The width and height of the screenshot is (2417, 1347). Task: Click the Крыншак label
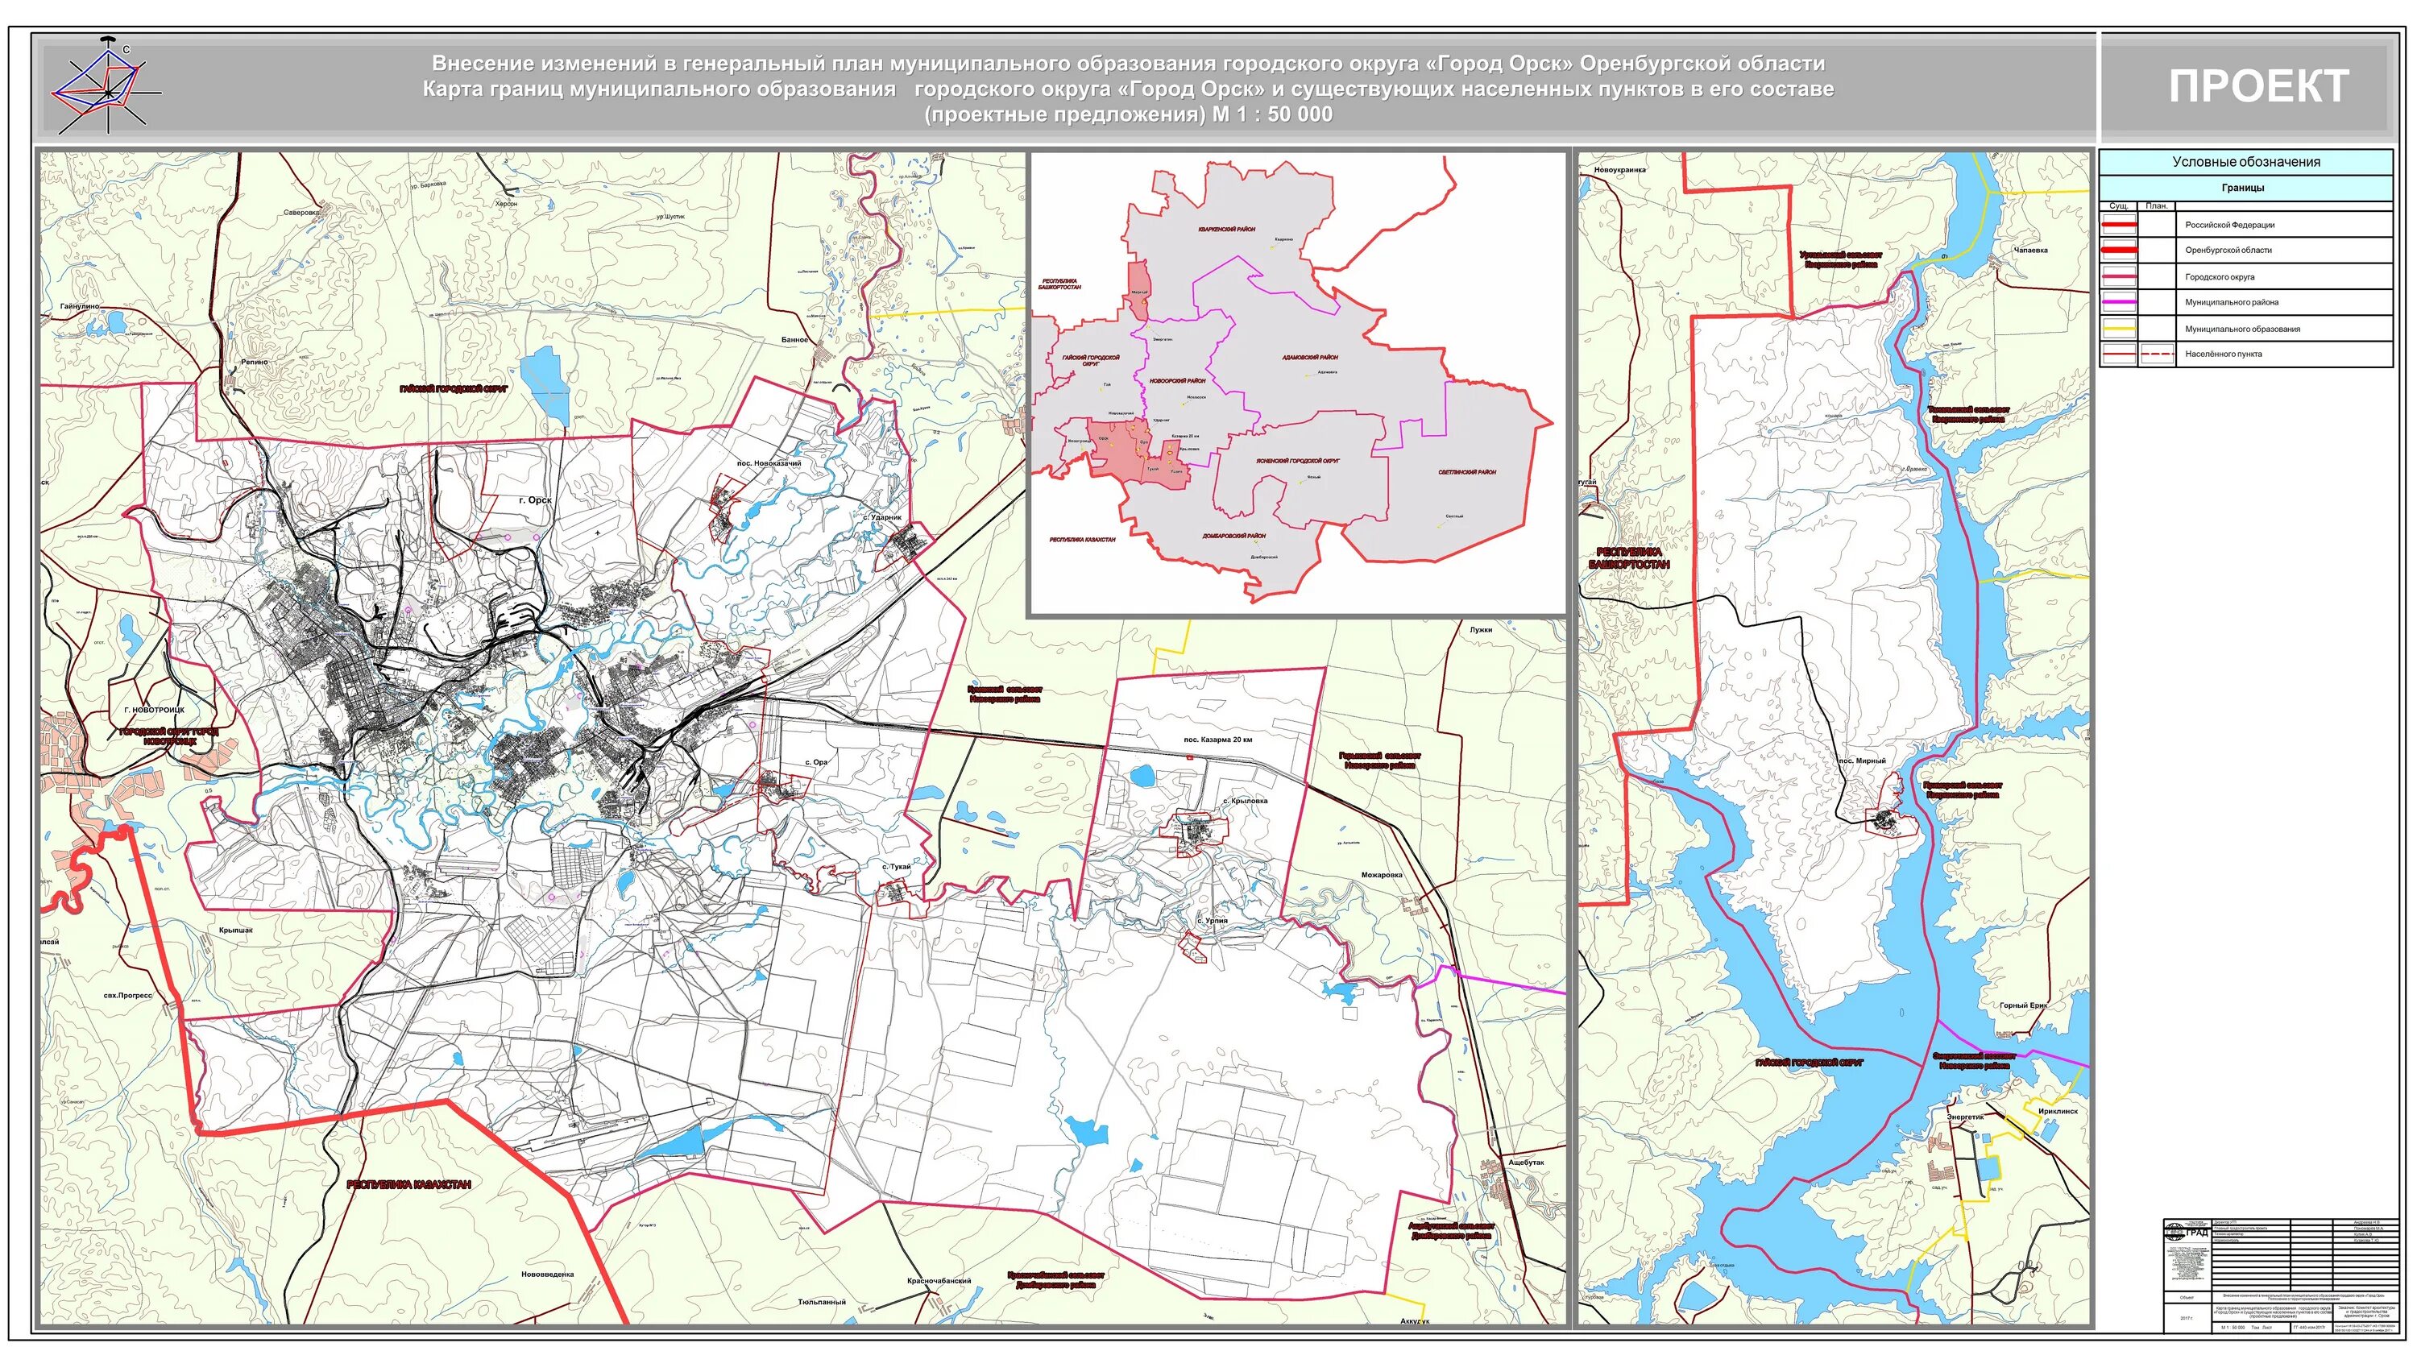tap(235, 930)
